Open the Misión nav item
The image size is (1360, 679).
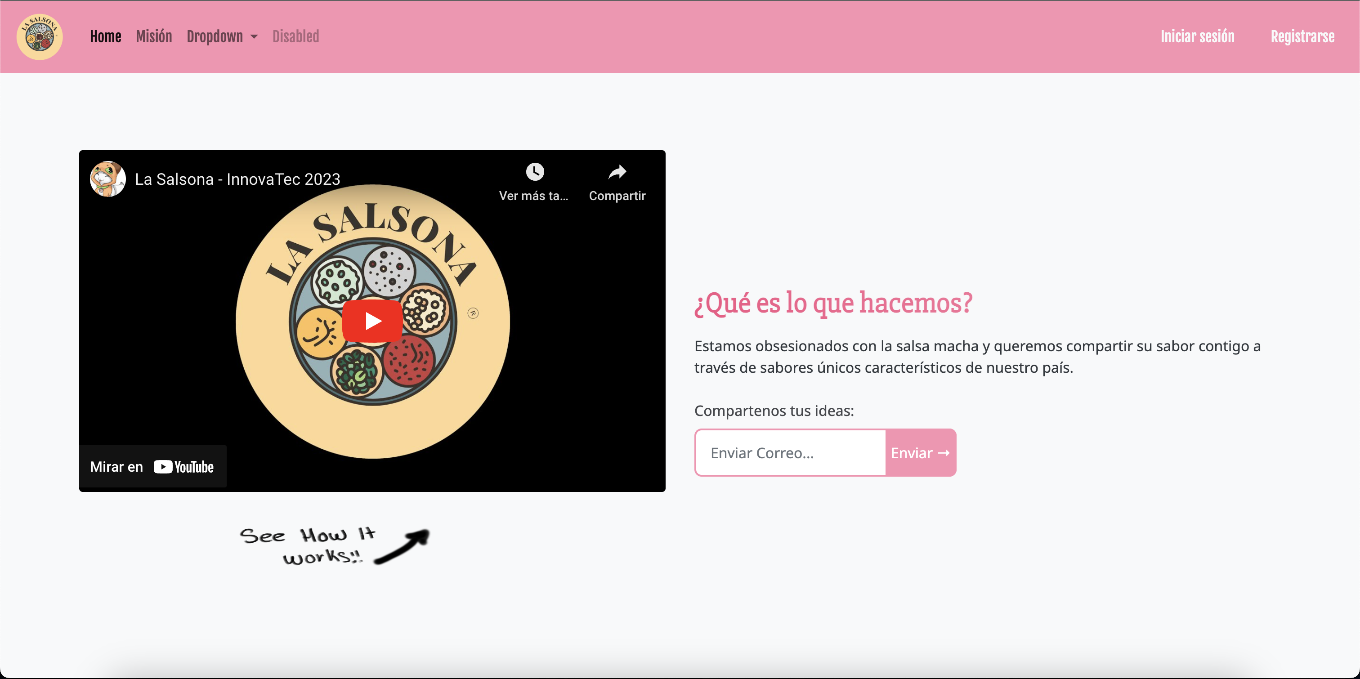click(154, 36)
